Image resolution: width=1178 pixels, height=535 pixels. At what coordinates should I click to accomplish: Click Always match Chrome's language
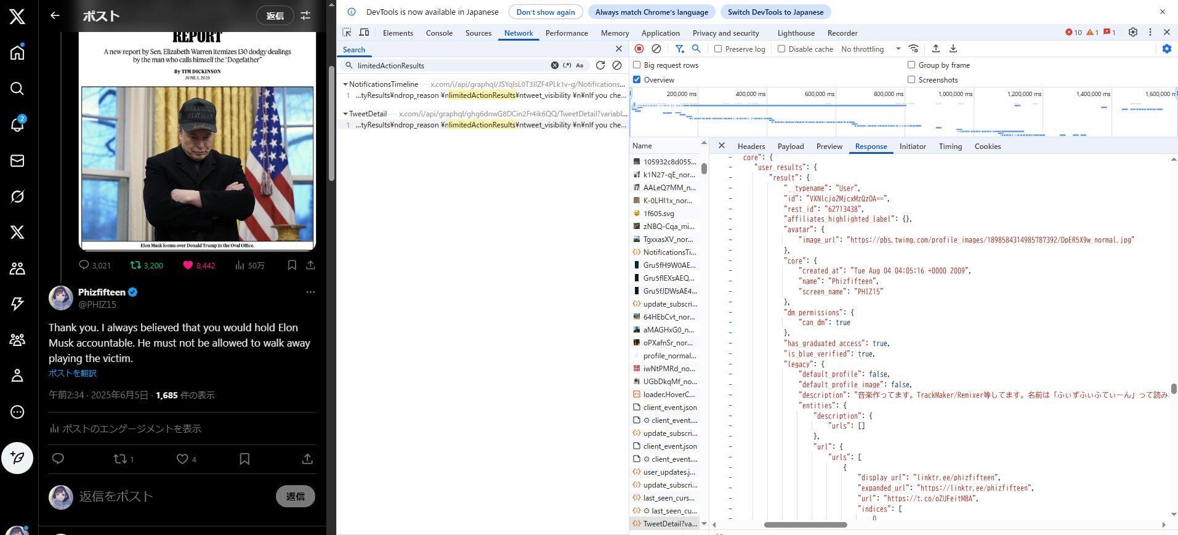click(x=652, y=12)
